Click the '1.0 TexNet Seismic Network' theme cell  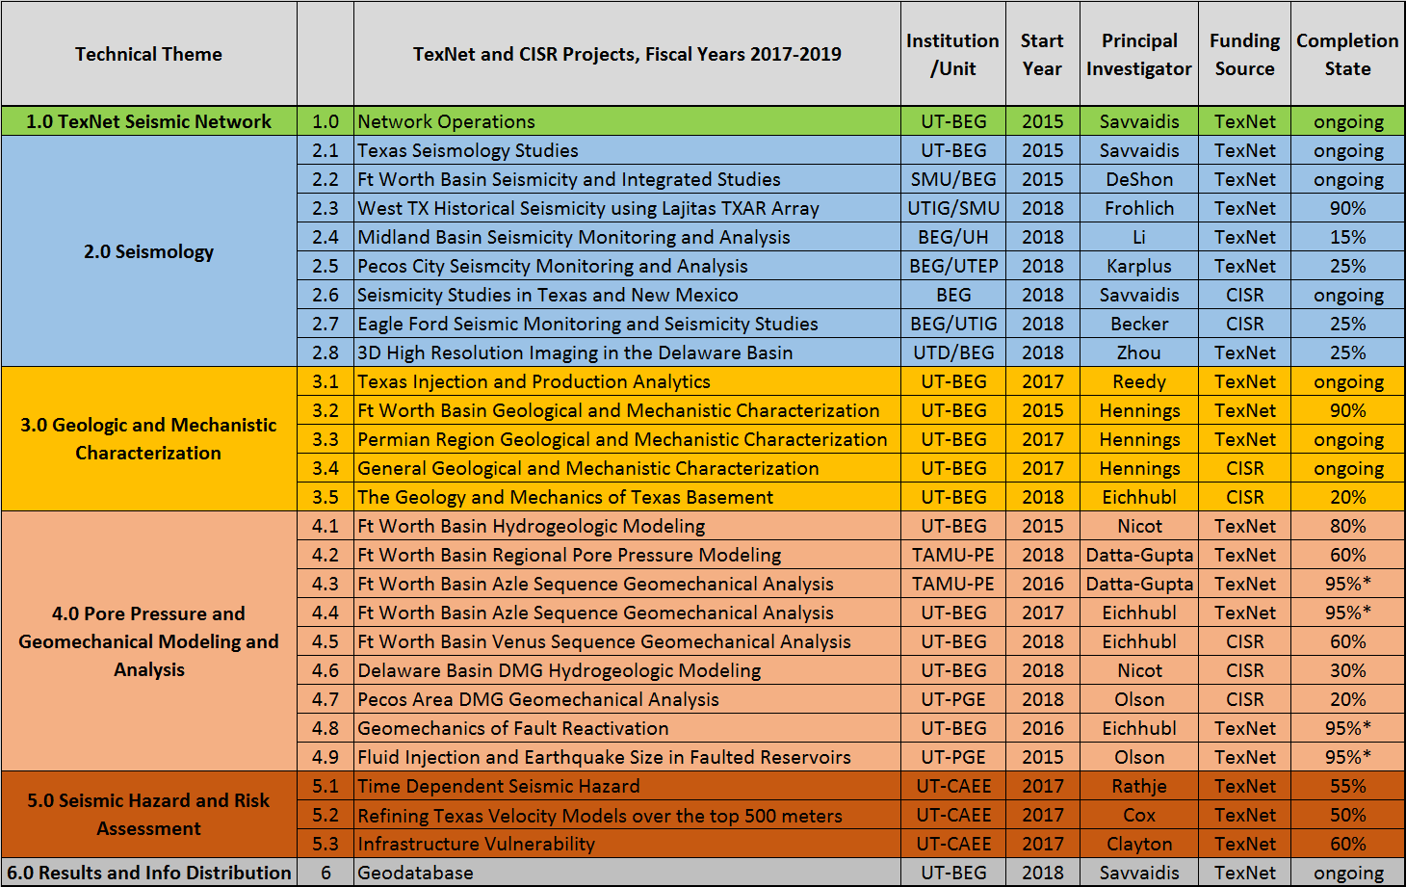click(x=148, y=121)
